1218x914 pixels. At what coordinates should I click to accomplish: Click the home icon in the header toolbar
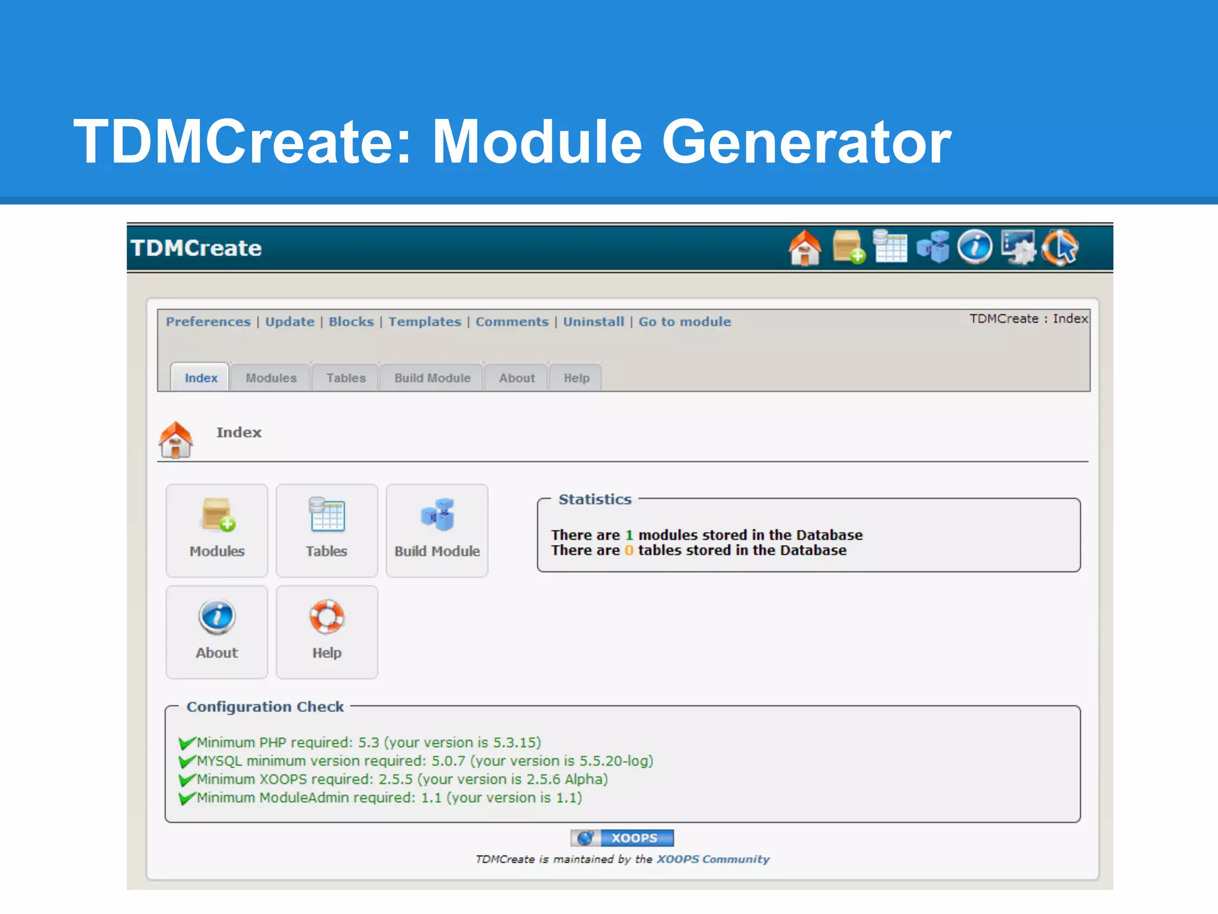[805, 248]
